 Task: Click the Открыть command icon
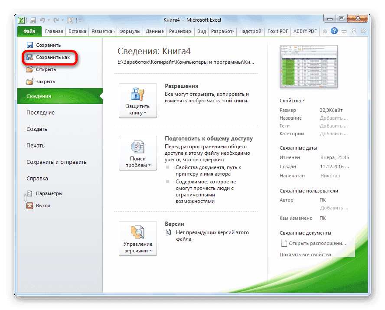point(30,69)
